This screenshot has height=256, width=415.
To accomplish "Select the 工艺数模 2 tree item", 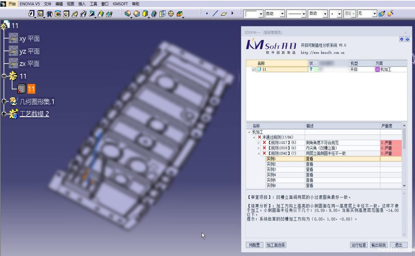I will click(34, 114).
